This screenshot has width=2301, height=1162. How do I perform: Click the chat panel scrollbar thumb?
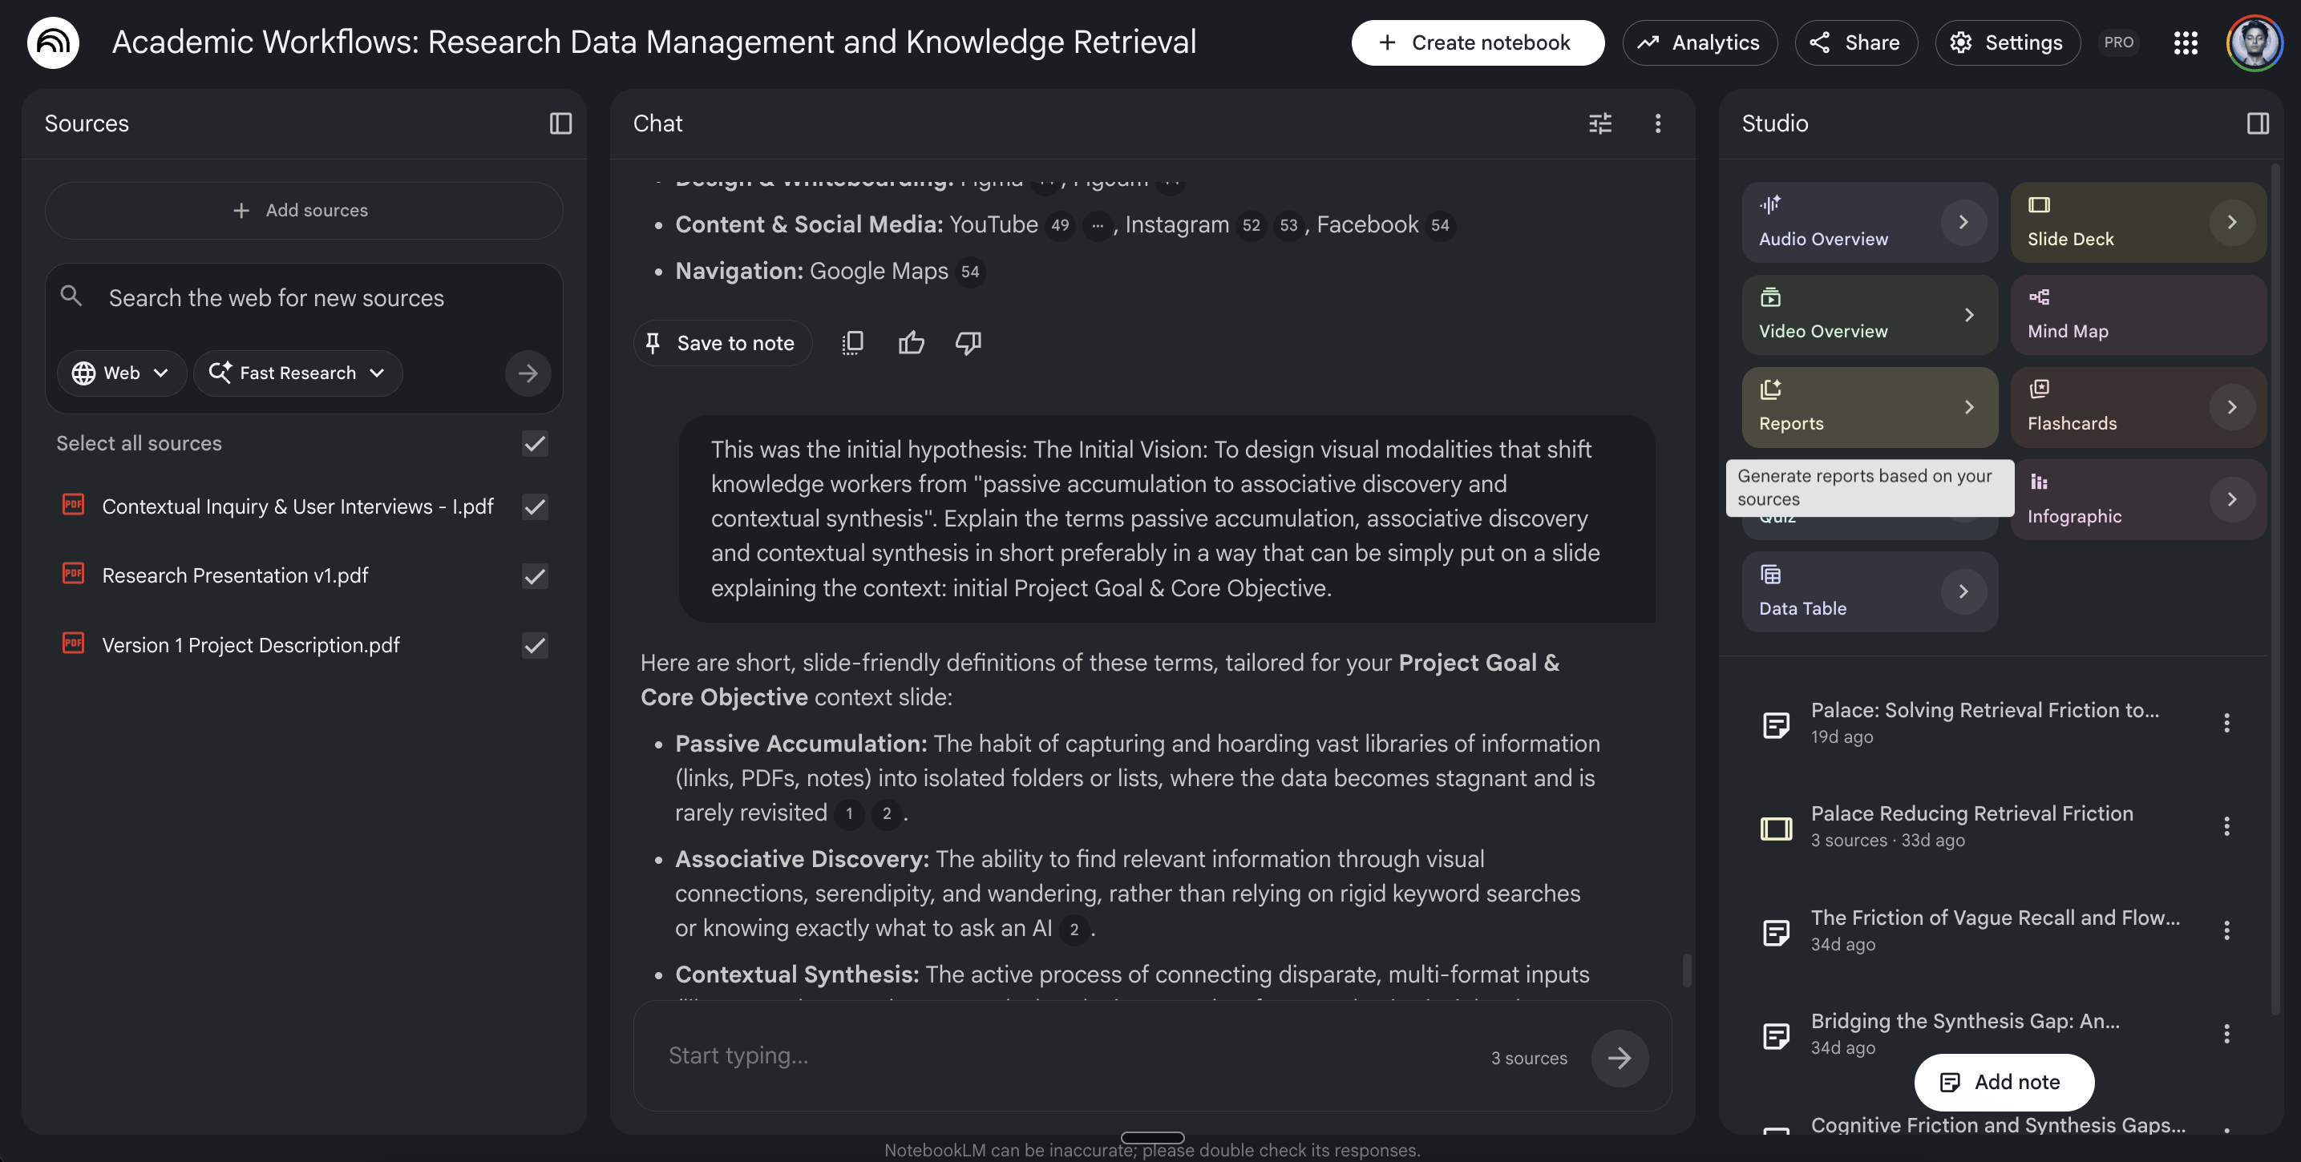(1686, 970)
